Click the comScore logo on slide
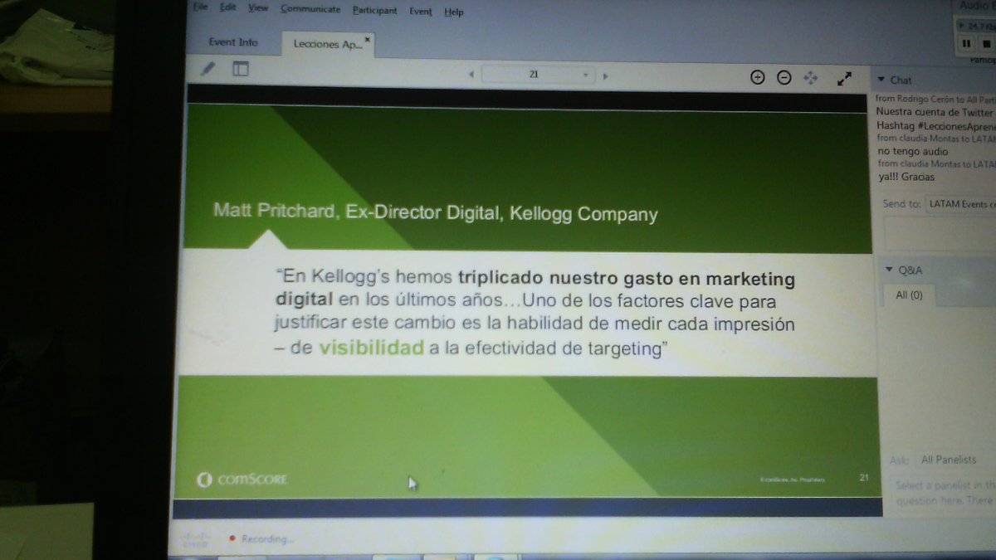 [x=242, y=480]
